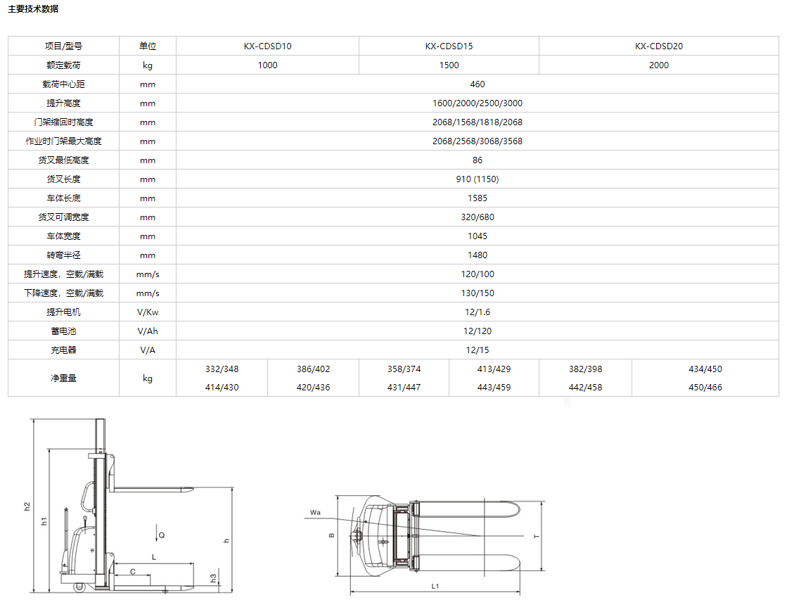Screen dimensions: 794x600
Task: Select the 充电器 row label
Action: pyautogui.click(x=63, y=350)
